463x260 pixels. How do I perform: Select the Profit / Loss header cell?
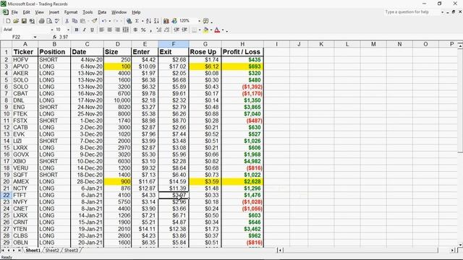242,52
